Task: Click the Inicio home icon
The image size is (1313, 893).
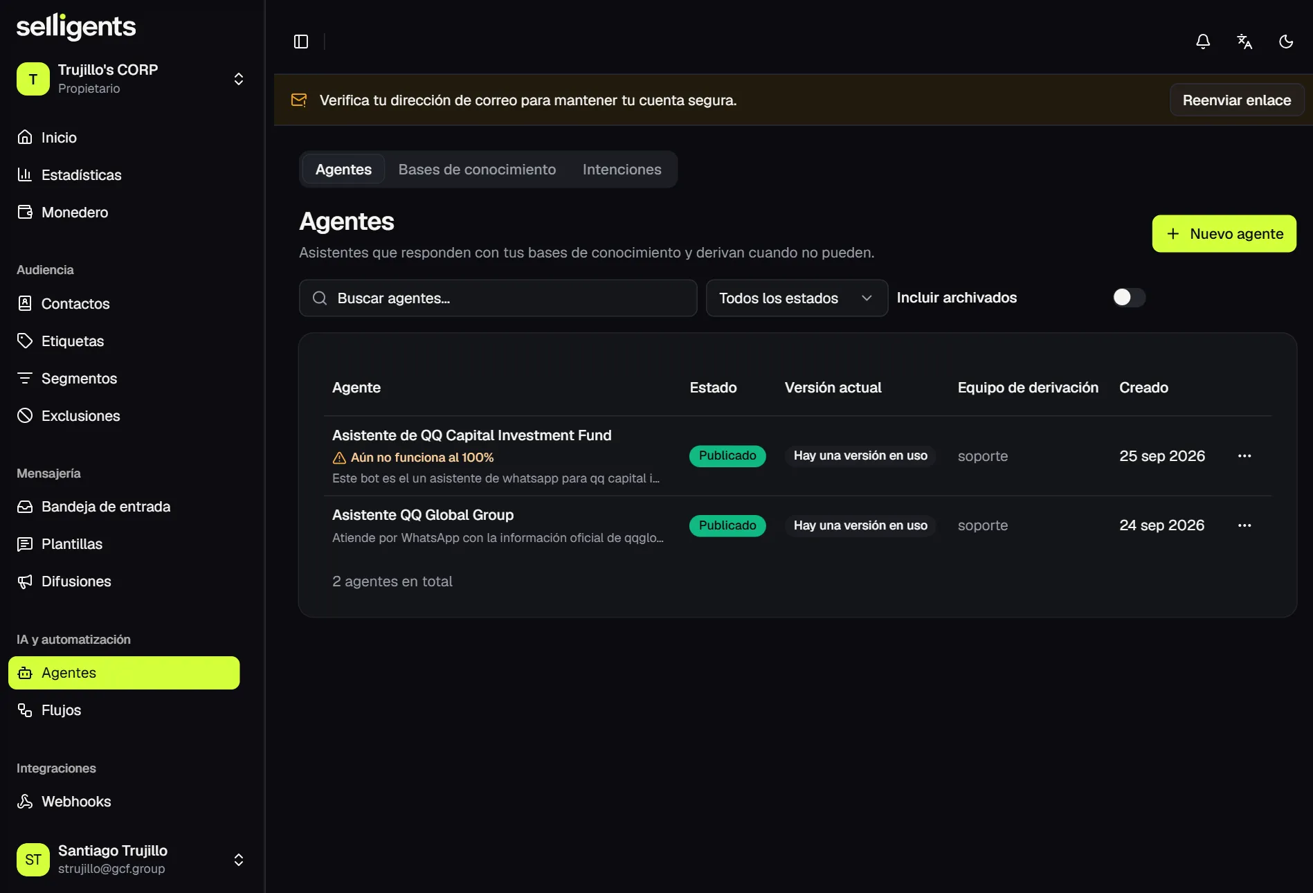Action: point(25,137)
